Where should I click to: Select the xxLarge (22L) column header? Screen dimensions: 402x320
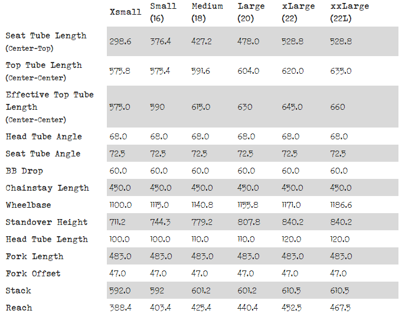349,12
